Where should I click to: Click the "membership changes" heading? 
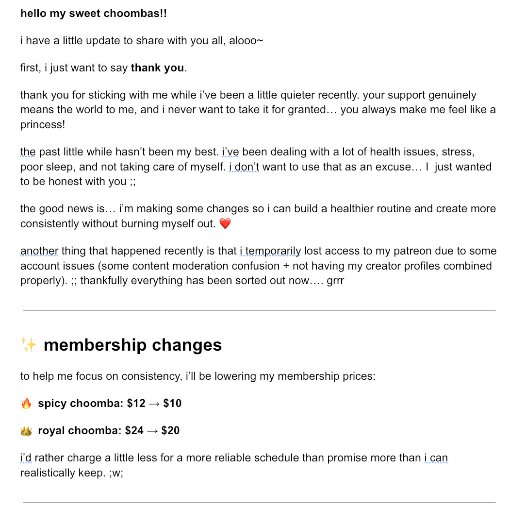(x=133, y=345)
